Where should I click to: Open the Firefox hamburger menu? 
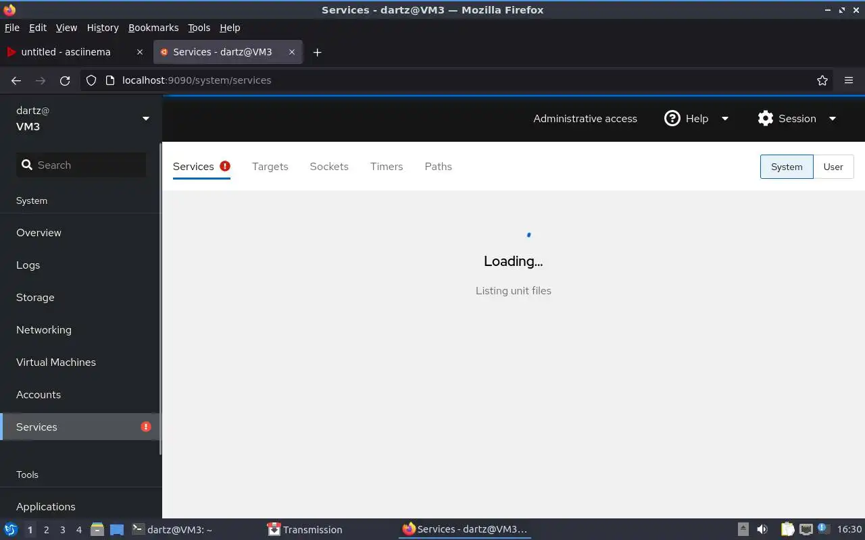849,80
